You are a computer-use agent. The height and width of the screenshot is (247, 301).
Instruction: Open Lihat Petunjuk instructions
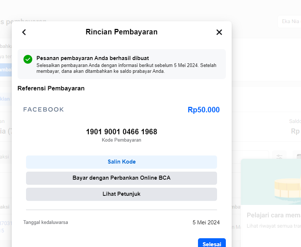point(121,194)
